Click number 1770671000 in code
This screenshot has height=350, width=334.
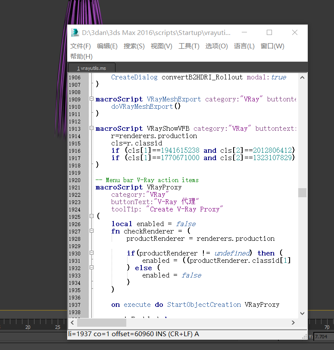tap(180, 158)
